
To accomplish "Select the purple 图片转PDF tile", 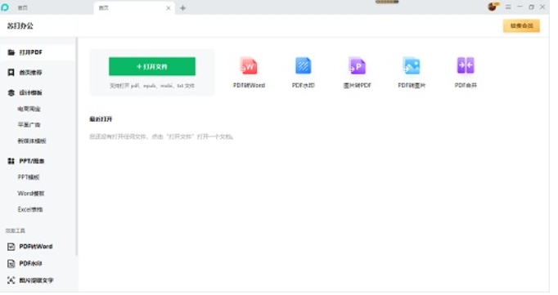I will pyautogui.click(x=357, y=73).
